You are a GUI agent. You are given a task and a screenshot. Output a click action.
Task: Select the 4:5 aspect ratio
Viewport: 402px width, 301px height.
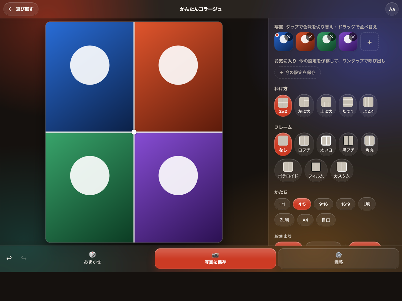(302, 204)
